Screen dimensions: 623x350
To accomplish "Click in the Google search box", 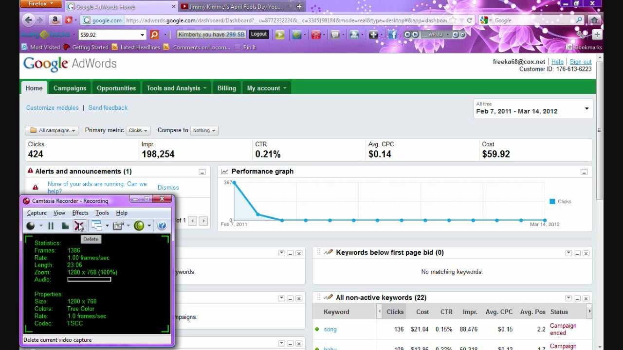I will tap(531, 20).
